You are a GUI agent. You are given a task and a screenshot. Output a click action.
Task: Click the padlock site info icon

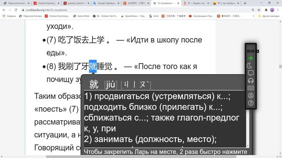coord(23,10)
